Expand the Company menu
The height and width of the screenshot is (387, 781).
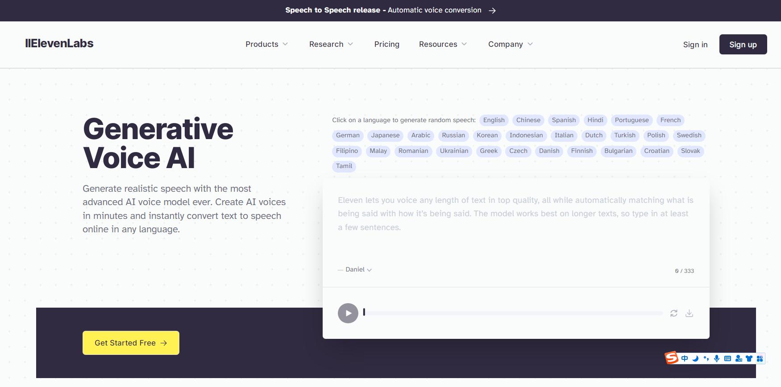pos(510,44)
